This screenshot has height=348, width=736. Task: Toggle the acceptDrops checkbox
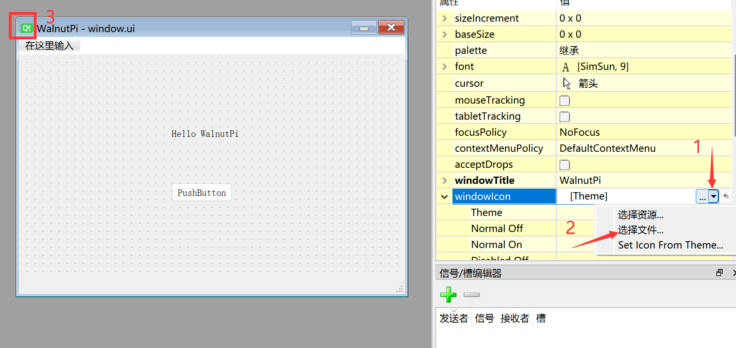click(x=565, y=165)
